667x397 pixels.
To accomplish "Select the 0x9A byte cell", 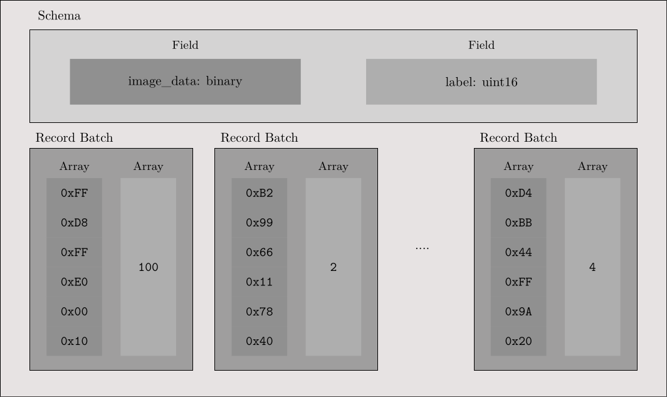I will tap(518, 312).
